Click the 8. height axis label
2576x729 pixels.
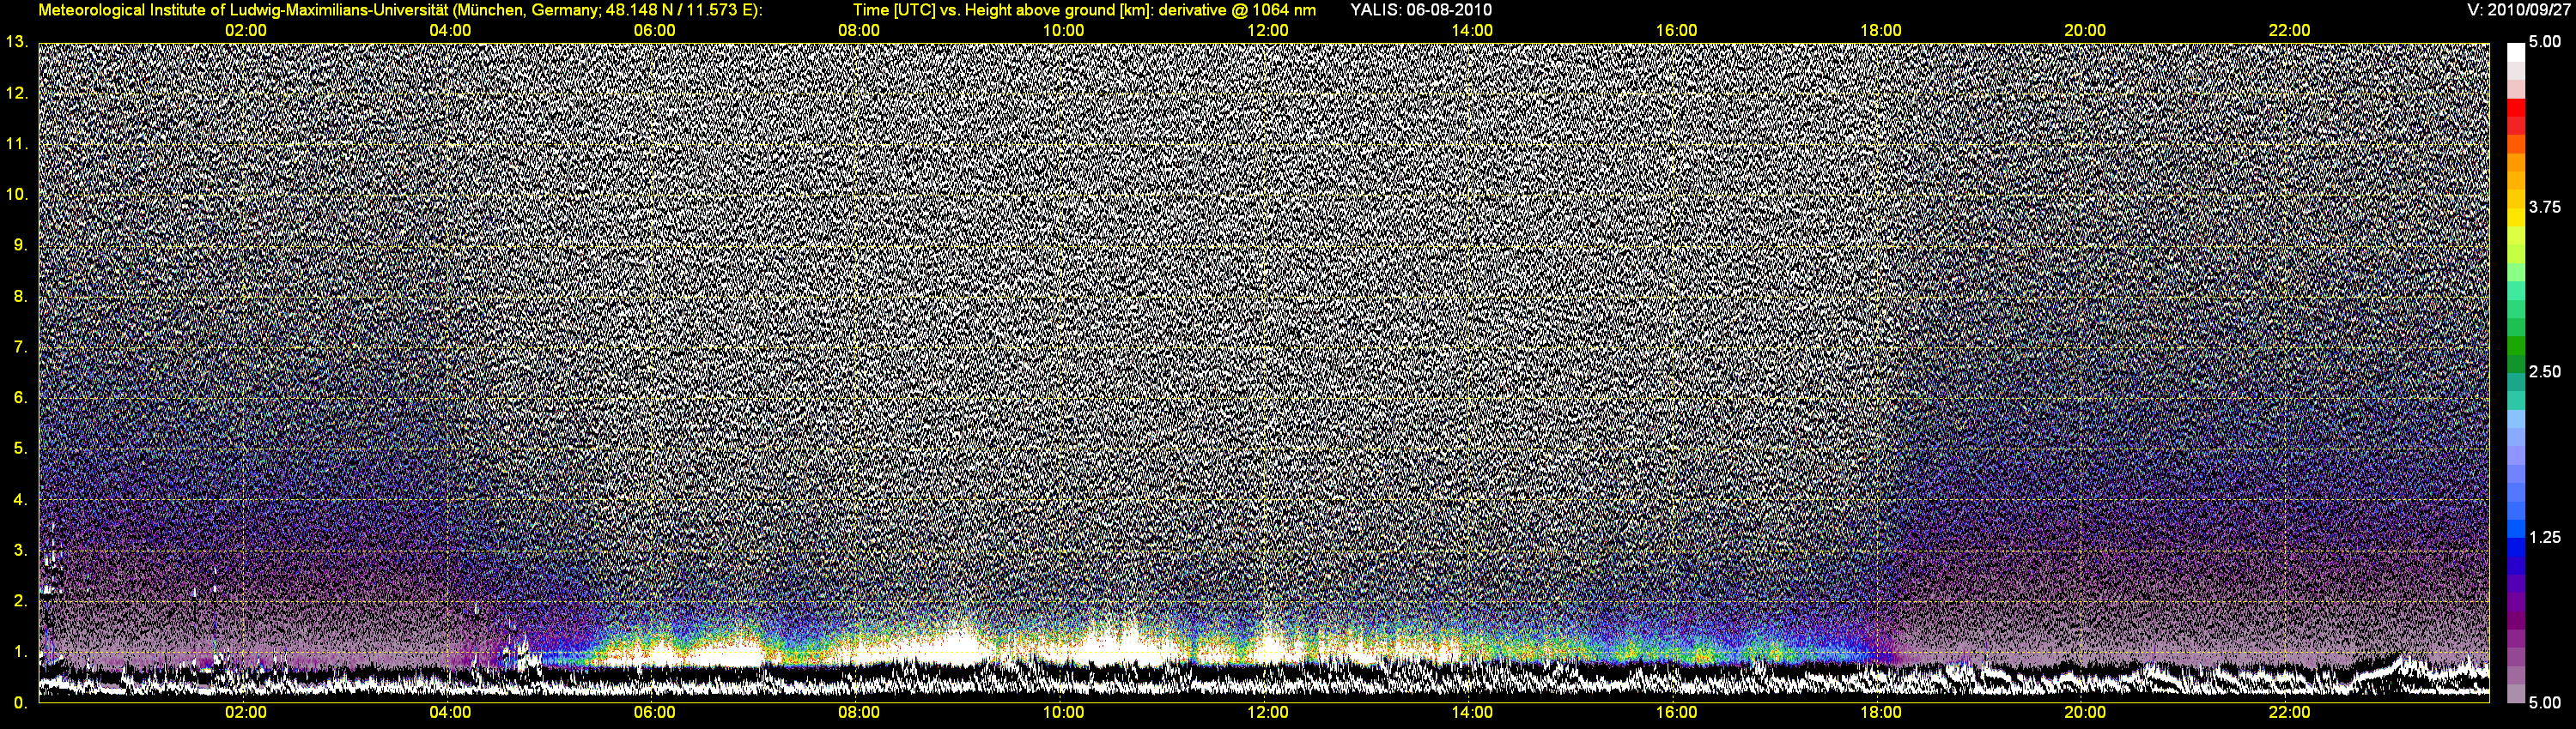coord(21,297)
